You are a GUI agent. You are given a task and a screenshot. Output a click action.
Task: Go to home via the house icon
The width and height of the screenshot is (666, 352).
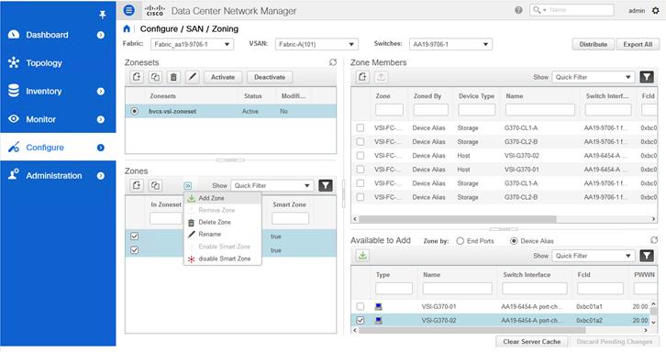click(x=127, y=28)
